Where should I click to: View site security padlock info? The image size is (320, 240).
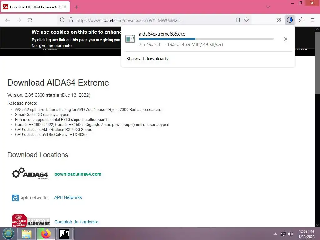[x=71, y=20]
